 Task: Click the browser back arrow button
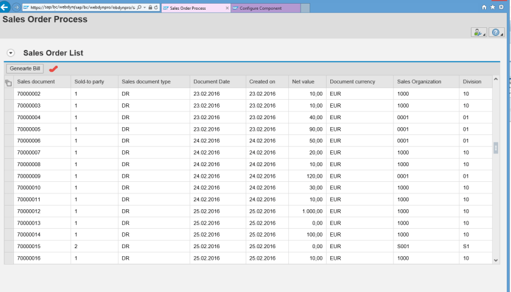5,7
